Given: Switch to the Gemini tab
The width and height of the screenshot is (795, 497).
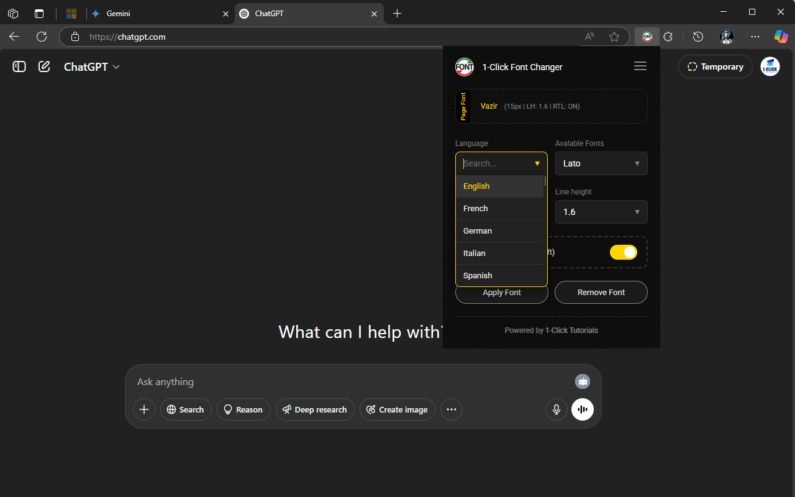Looking at the screenshot, I should tap(157, 13).
